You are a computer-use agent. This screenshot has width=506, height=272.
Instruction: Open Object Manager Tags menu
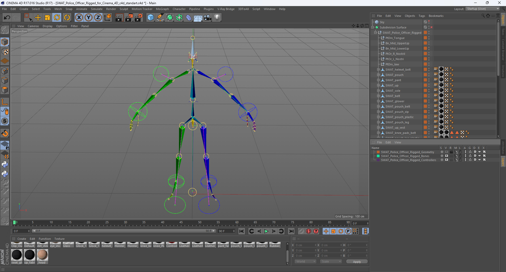422,16
